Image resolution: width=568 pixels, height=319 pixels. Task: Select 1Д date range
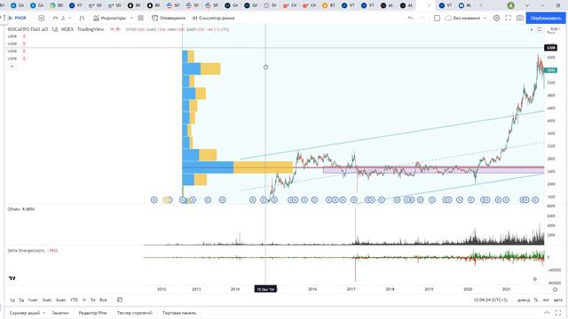point(12,300)
